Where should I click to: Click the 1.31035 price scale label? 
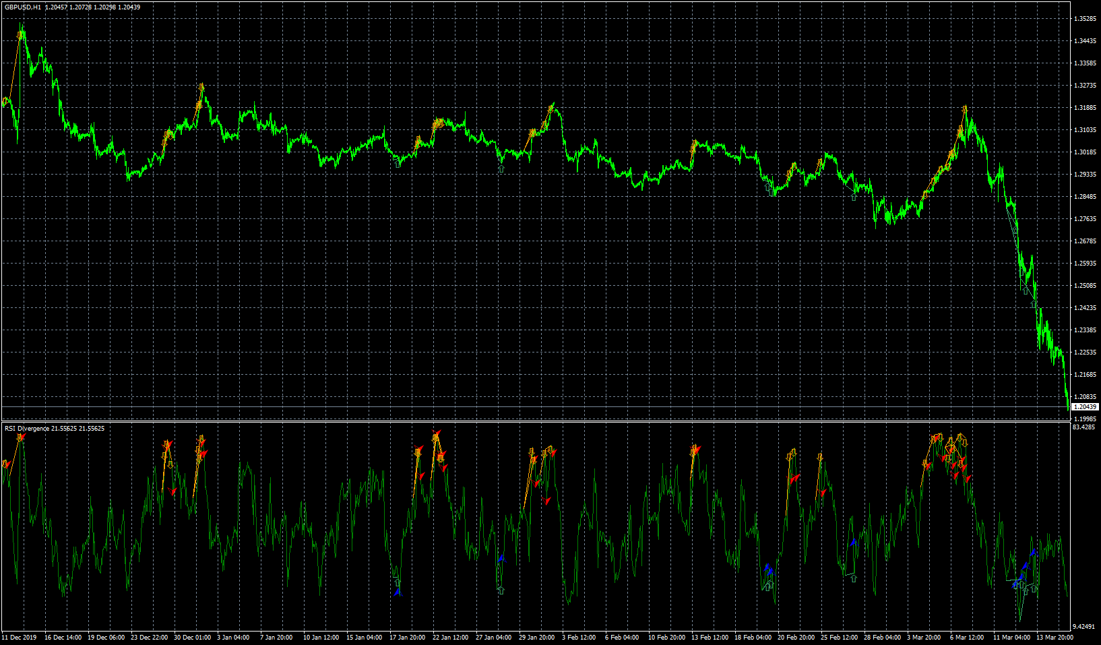pyautogui.click(x=1085, y=130)
